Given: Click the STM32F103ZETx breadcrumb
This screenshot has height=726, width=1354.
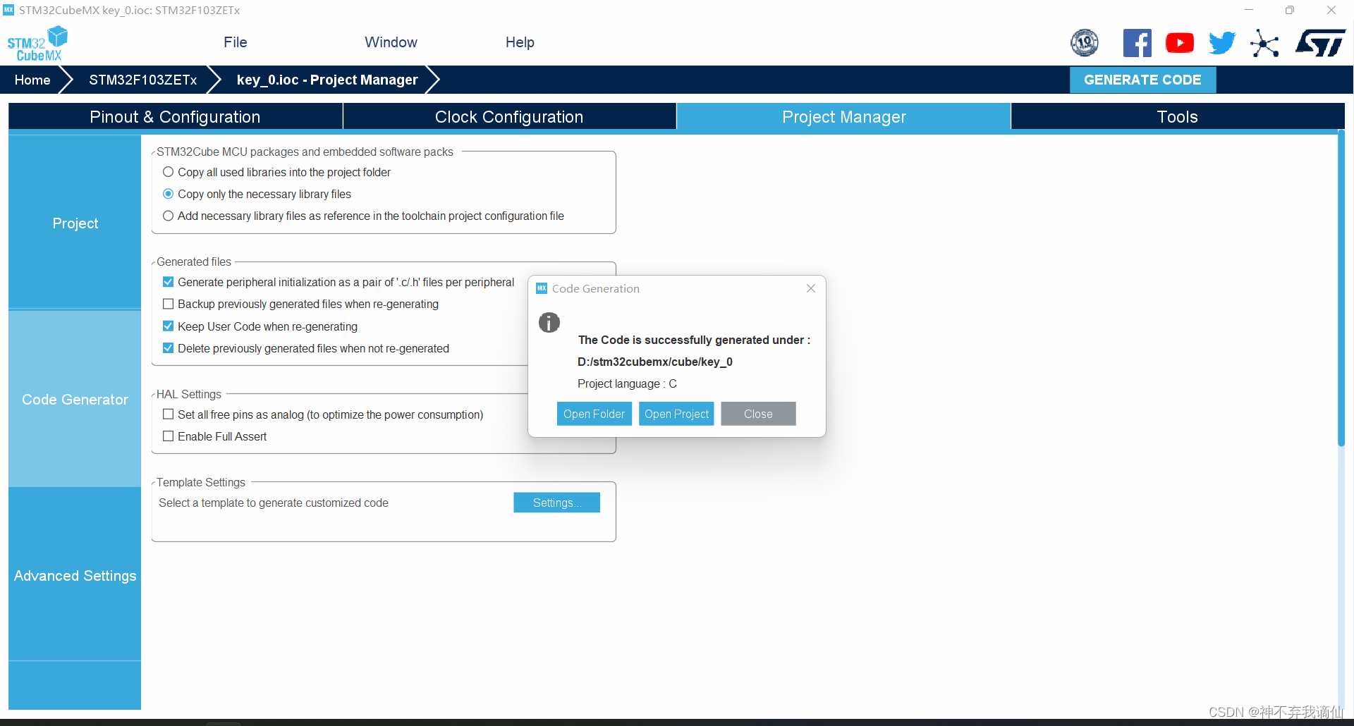Looking at the screenshot, I should point(142,80).
